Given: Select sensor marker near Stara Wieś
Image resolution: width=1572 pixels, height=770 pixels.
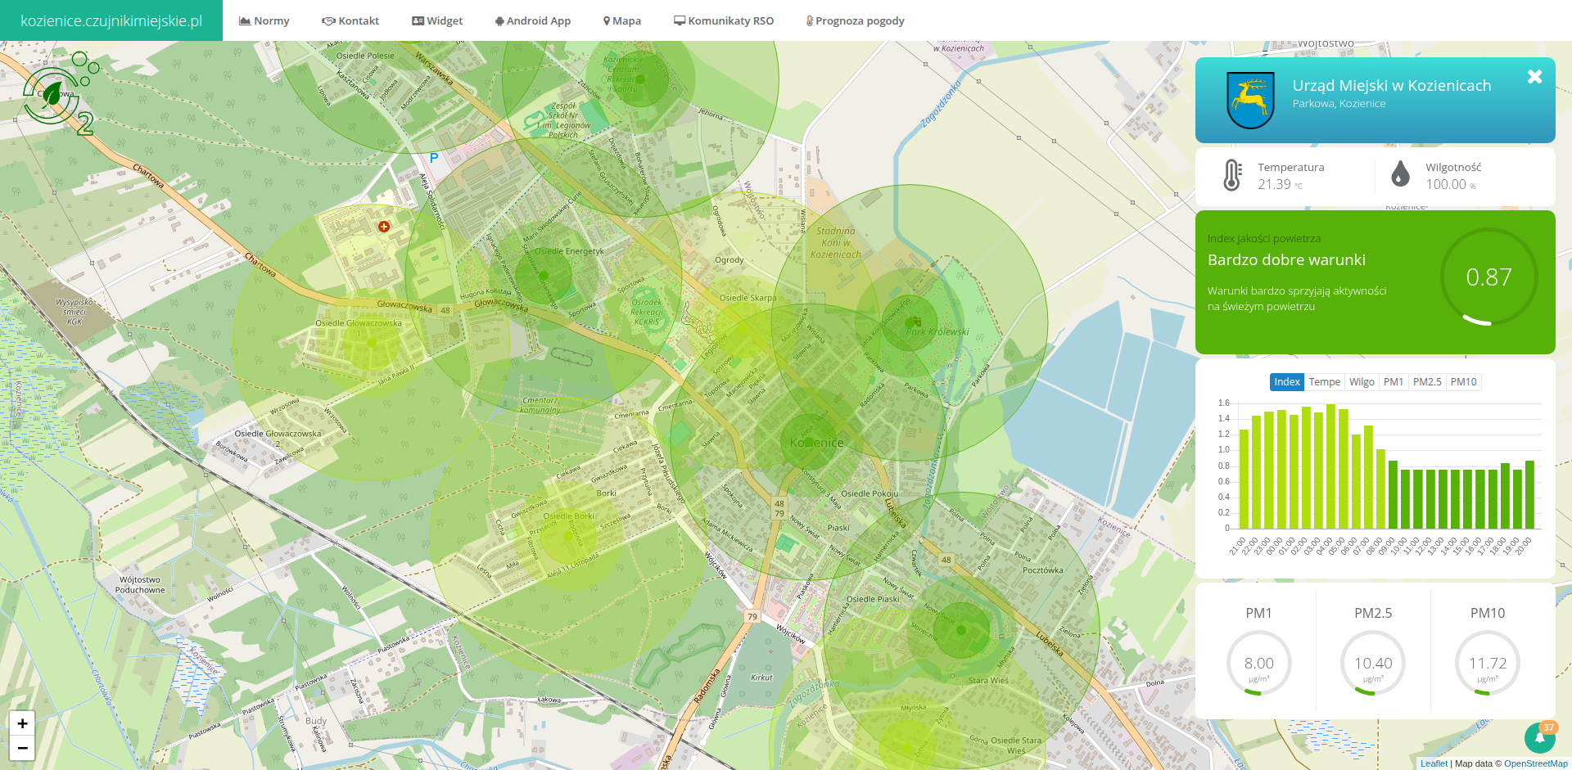Looking at the screenshot, I should [x=961, y=630].
